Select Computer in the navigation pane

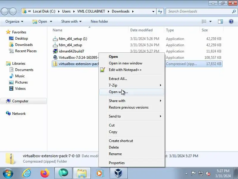point(24,101)
